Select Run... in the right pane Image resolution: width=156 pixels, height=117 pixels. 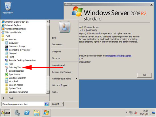(x=55, y=92)
